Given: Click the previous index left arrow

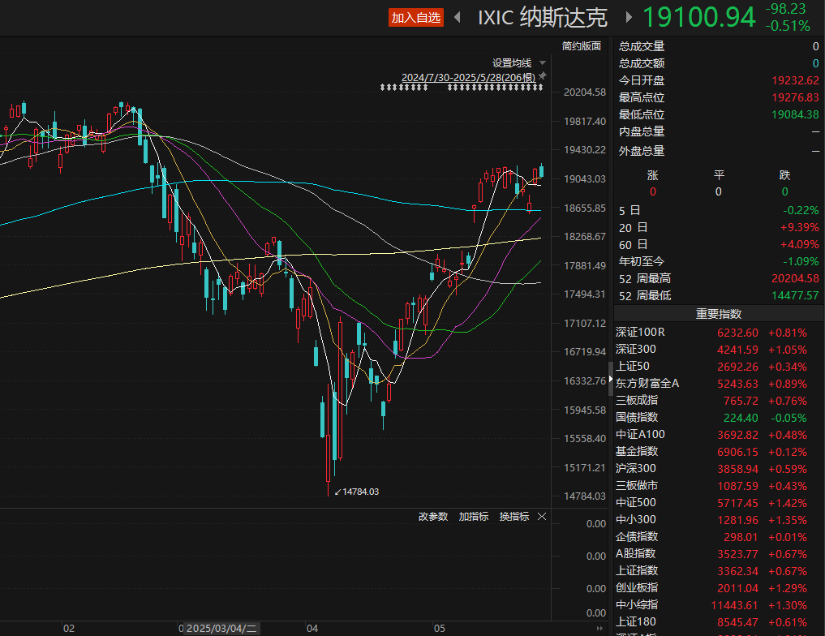Looking at the screenshot, I should coord(458,17).
